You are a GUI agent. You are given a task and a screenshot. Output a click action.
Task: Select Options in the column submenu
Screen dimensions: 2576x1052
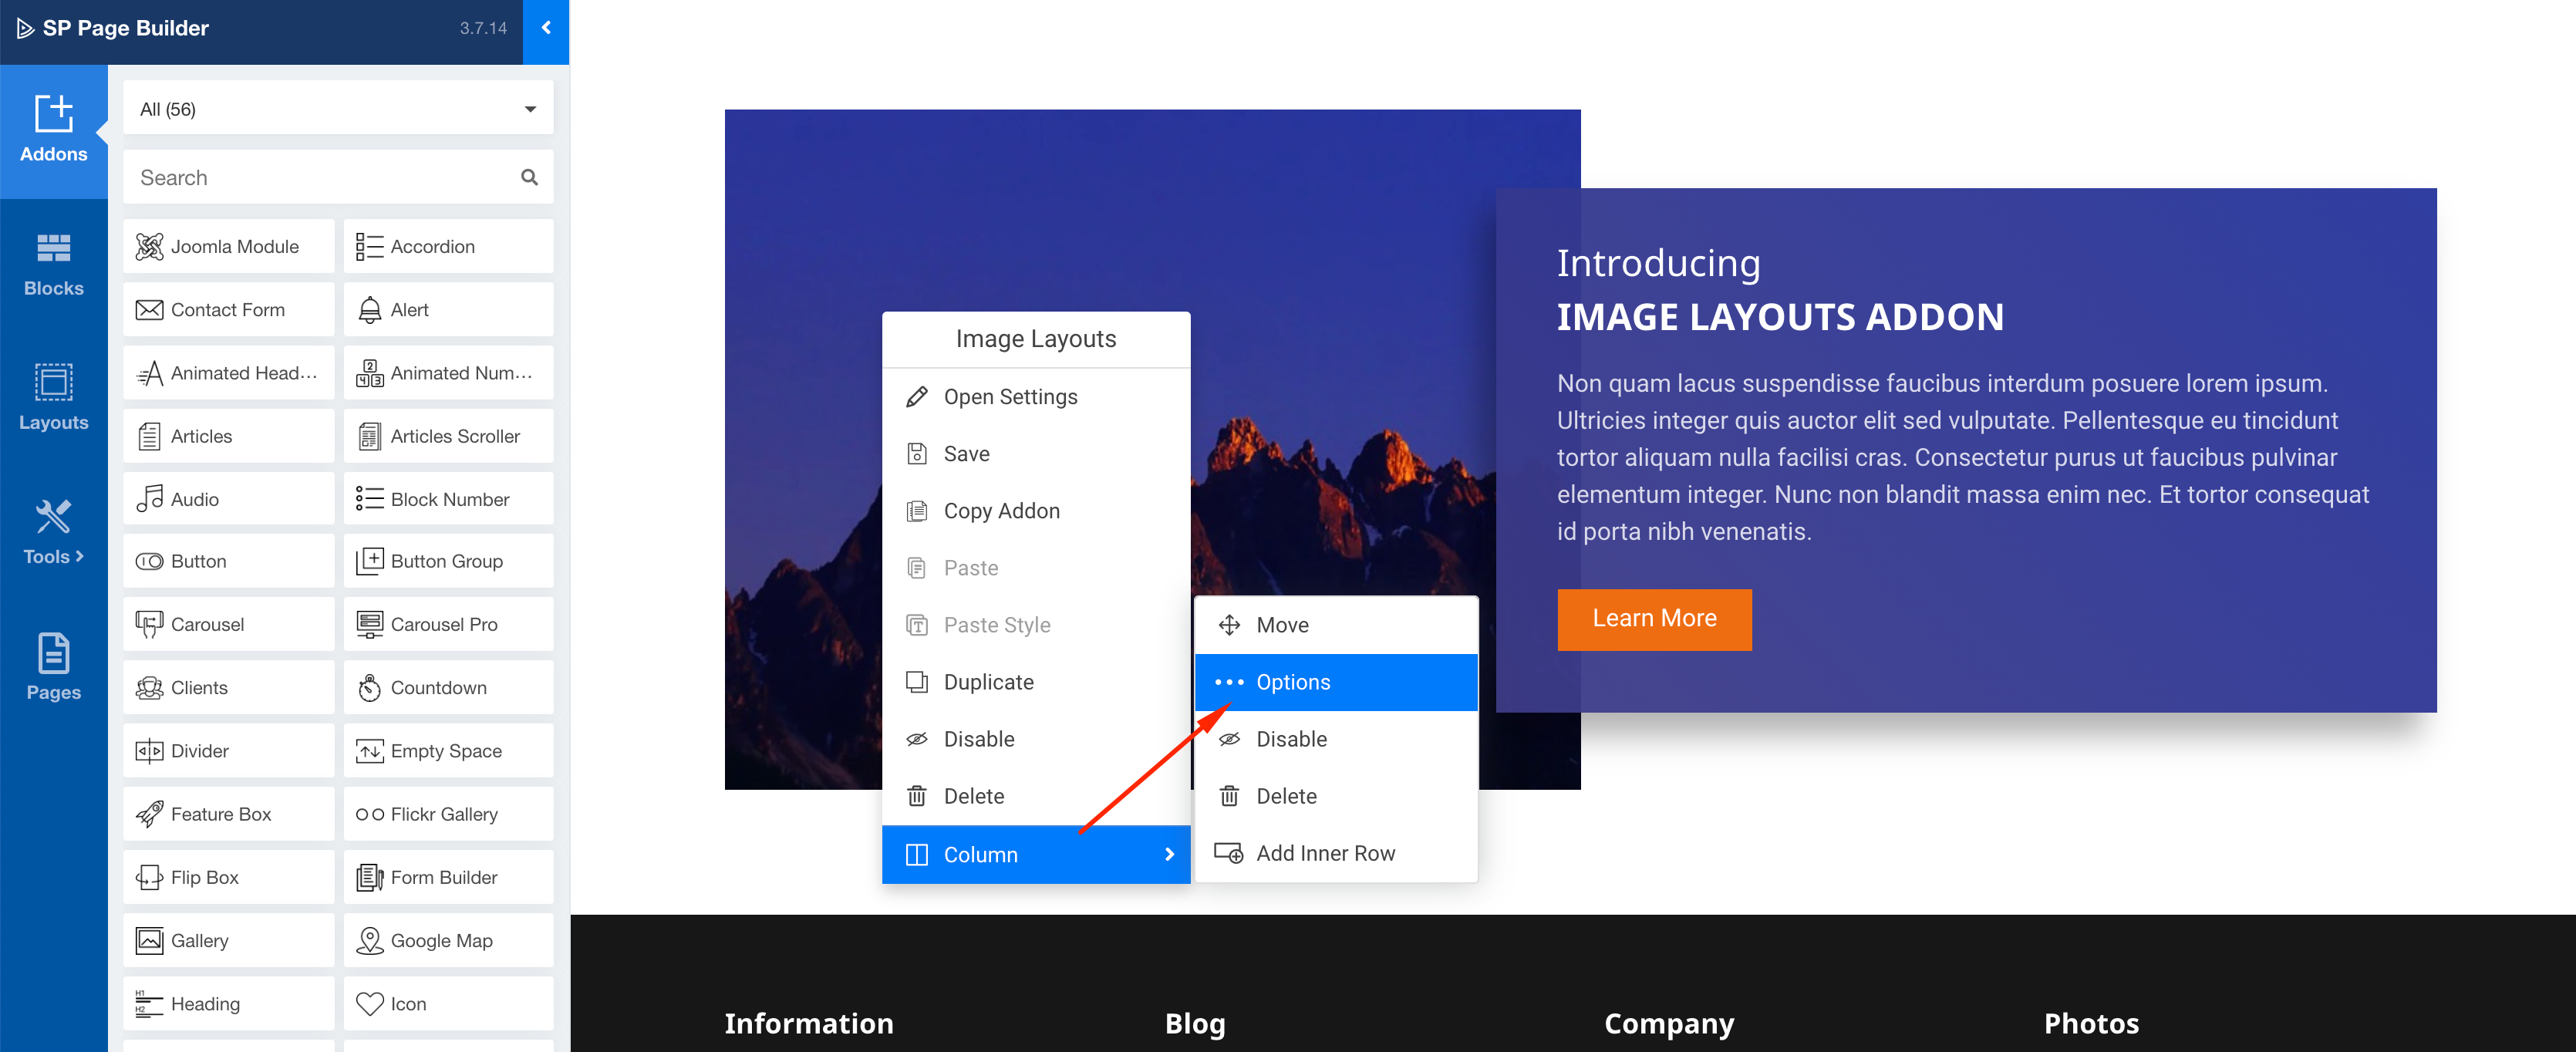[1292, 682]
